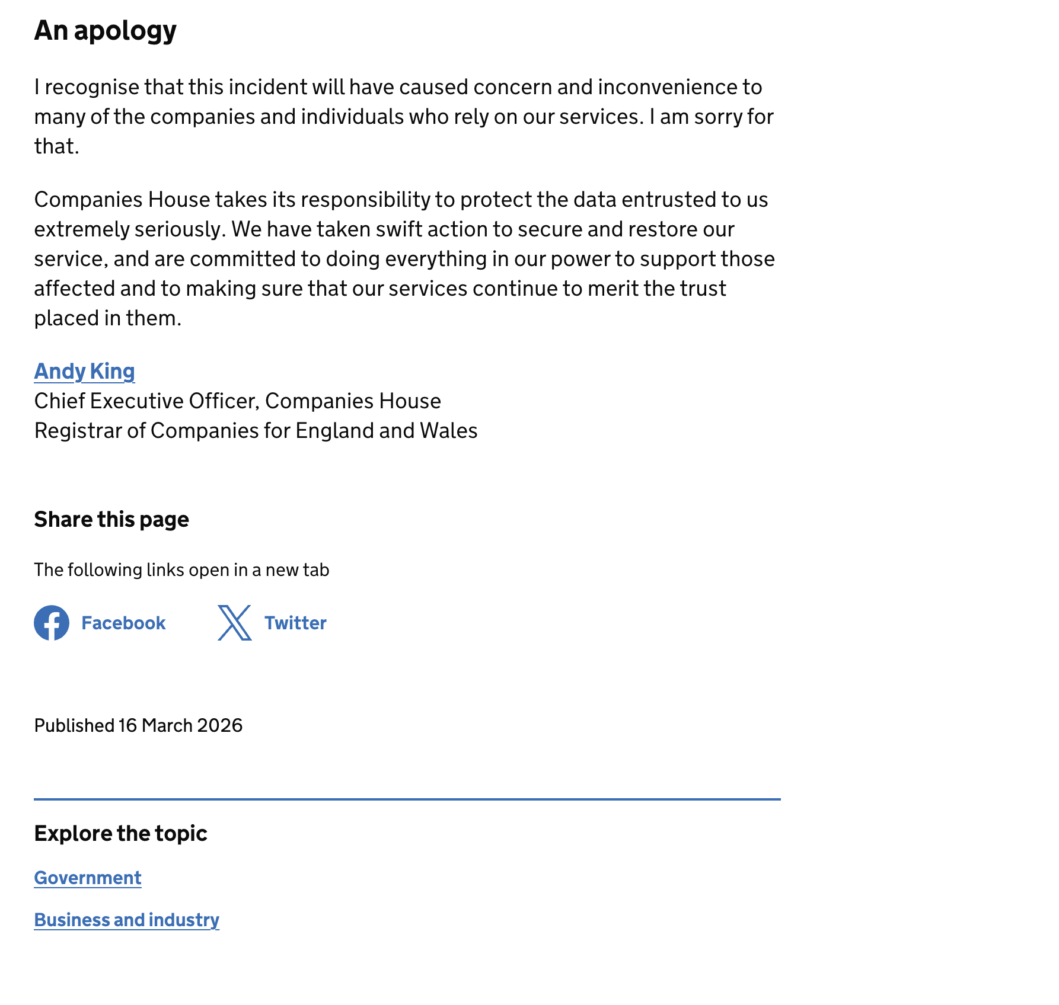1059x1005 pixels.
Task: Click the Facebook text label link
Action: point(123,623)
